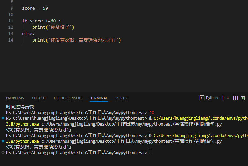
Task: Click the first blue command decoration dot in terminal
Action: [x=3, y=118]
